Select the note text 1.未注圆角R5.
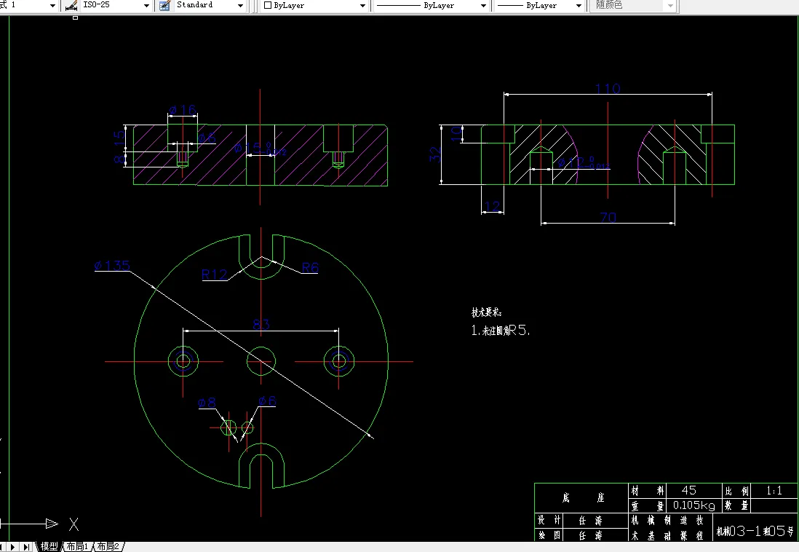 [x=501, y=331]
